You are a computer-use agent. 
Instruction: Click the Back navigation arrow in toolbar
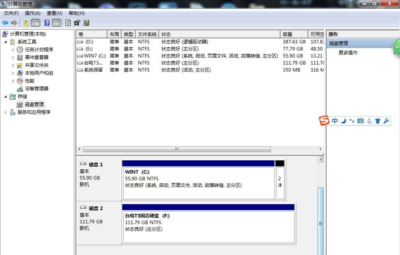(5, 23)
